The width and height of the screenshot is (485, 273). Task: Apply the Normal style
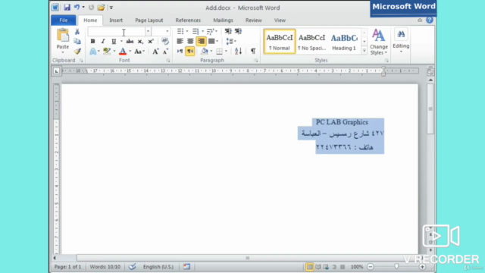point(280,42)
